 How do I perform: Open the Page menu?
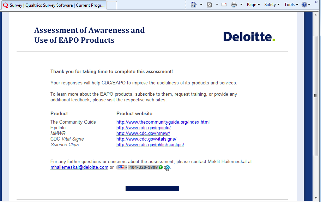point(253,5)
